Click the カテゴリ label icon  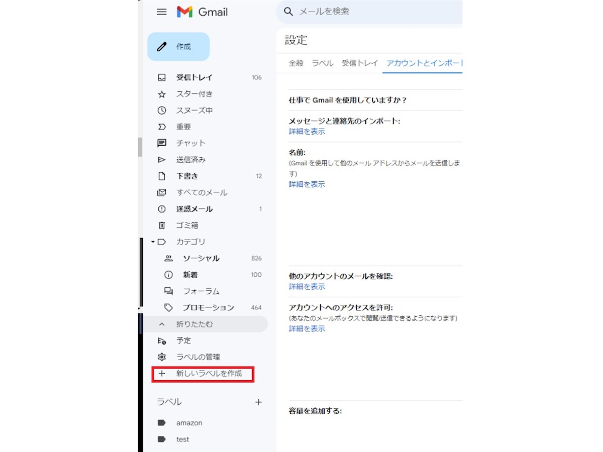pos(162,242)
